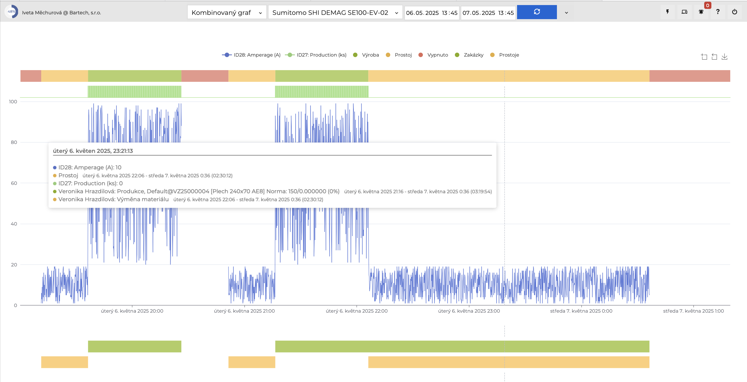Open the notifications bell
The height and width of the screenshot is (382, 747).
[x=701, y=12]
